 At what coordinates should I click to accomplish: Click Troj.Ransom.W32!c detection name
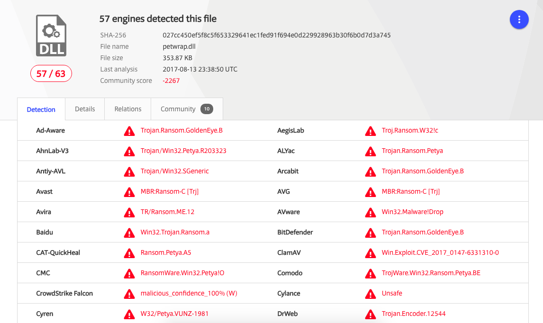point(410,131)
